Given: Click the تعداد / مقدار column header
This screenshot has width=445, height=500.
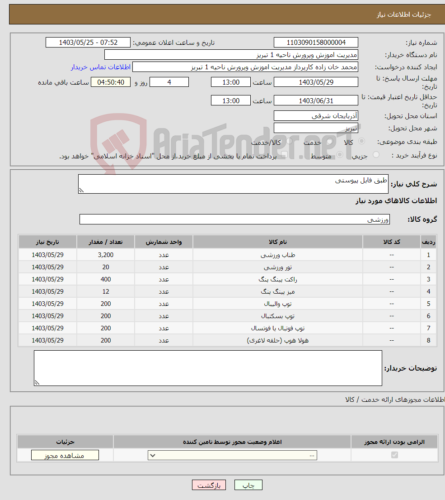Looking at the screenshot, I should [x=106, y=242].
